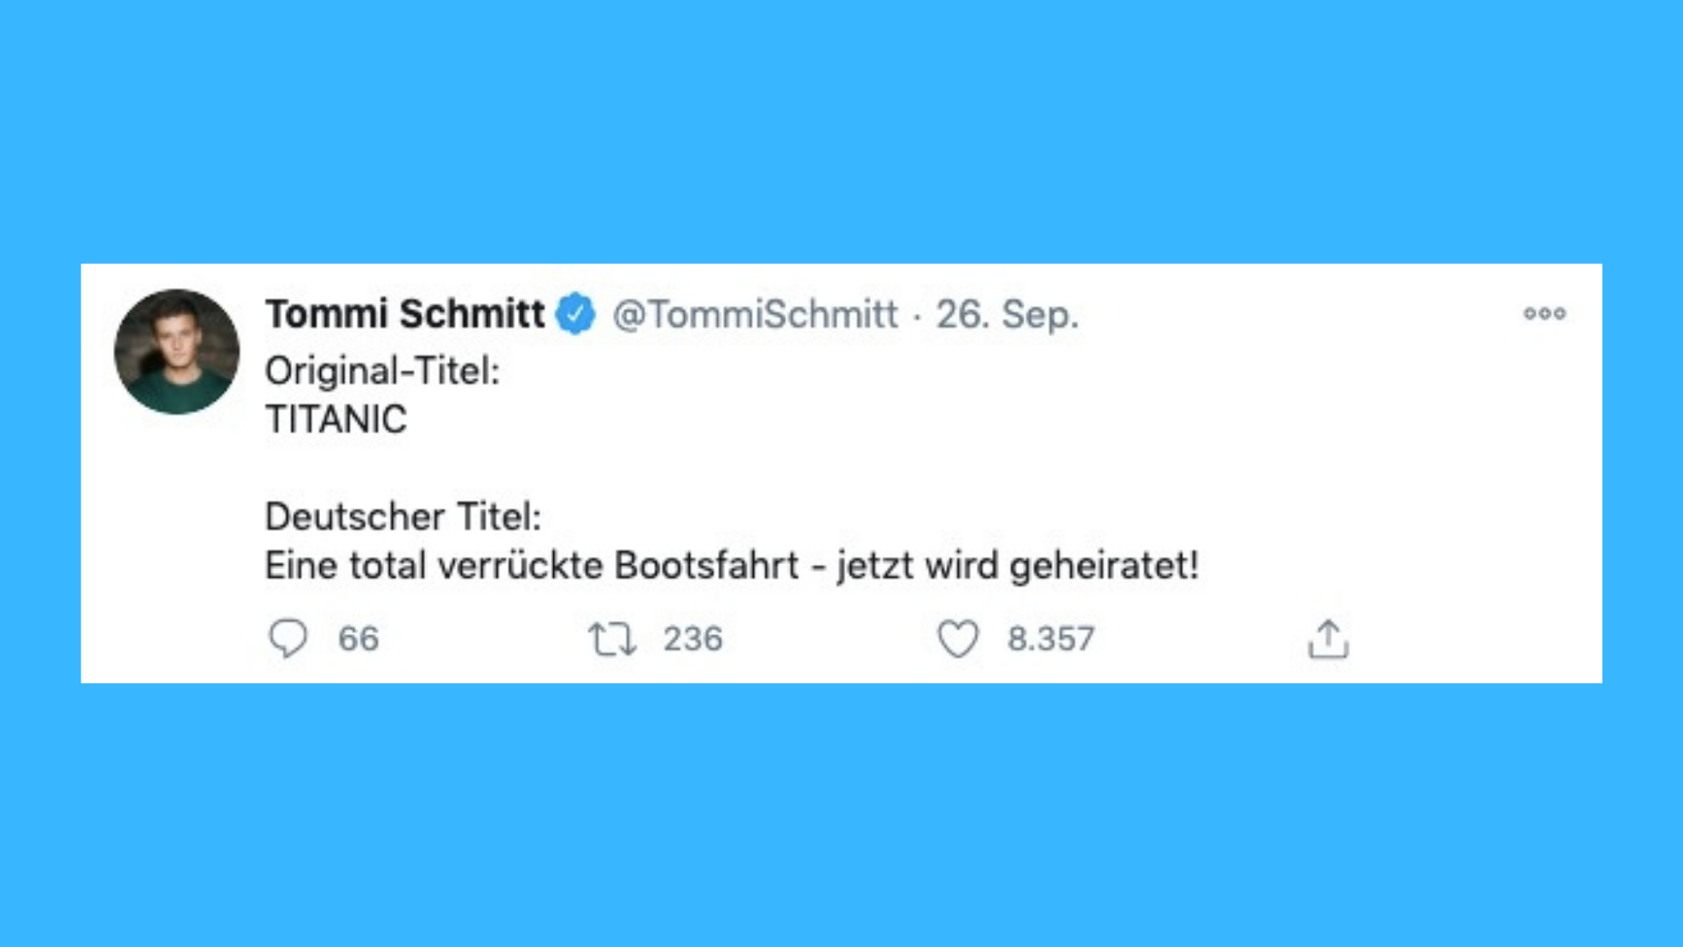Open the Tommi Schmitt display name link

[405, 314]
